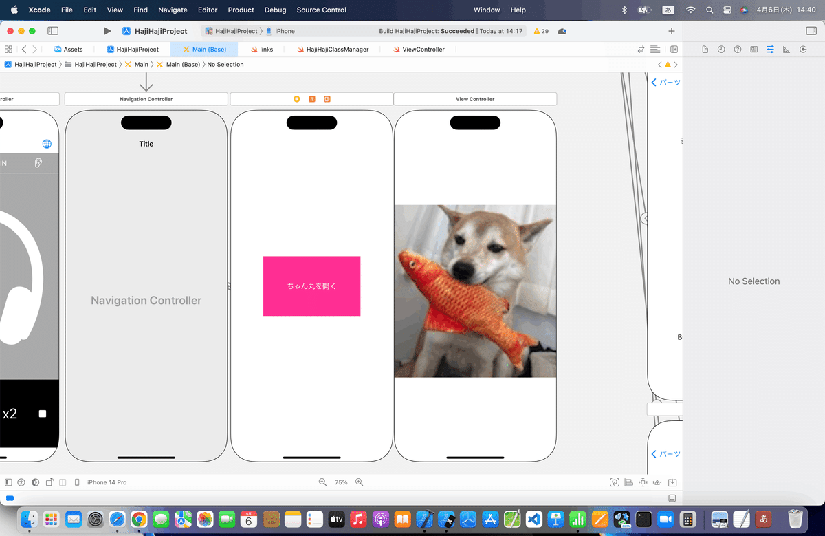825x536 pixels.
Task: Jump to previous issue arrow
Action: 660,65
